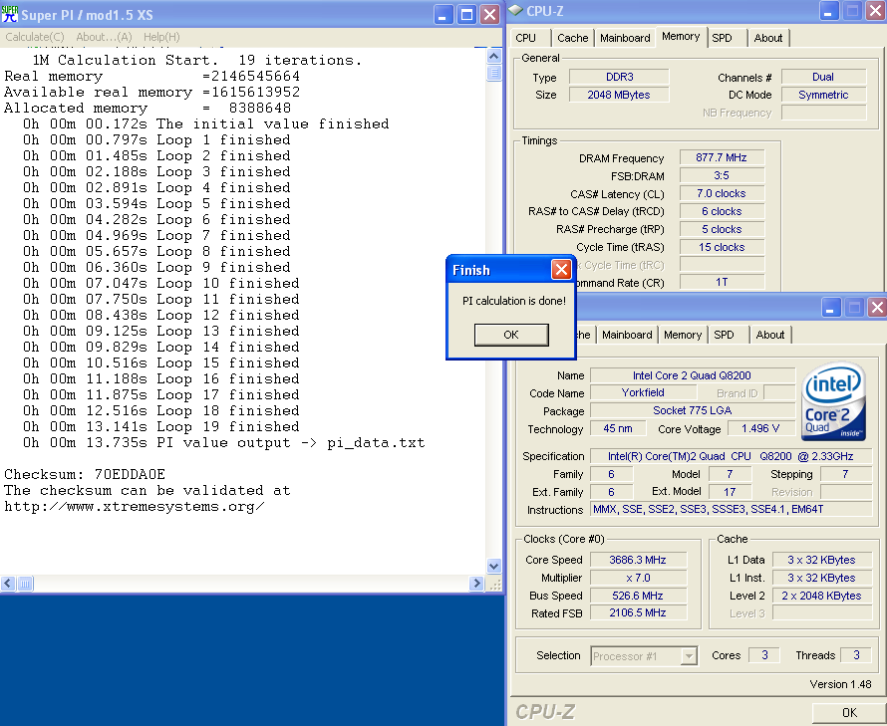Click the Core Voltage 1.496 V value
This screenshot has width=887, height=726.
pos(760,428)
